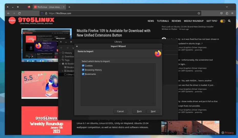Image resolution: width=238 pixels, height=138 pixels.
Task: Open a new tab with plus icon
Action: pos(69,7)
